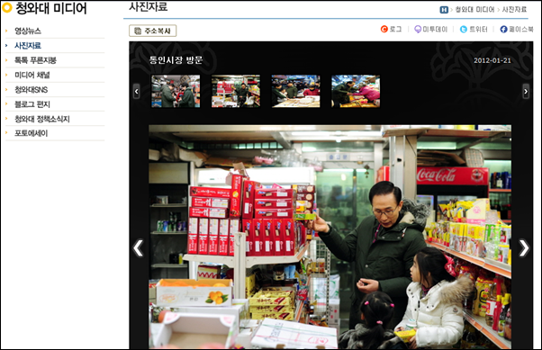Go to previous large photo
542x350 pixels.
139,248
